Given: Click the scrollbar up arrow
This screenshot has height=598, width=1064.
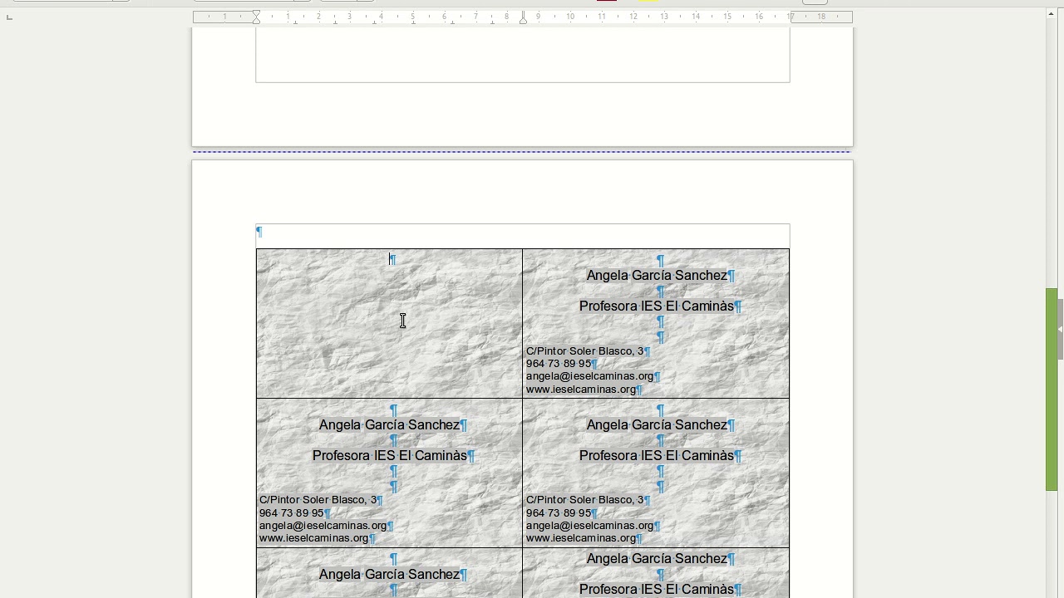Looking at the screenshot, I should pos(1052,13).
